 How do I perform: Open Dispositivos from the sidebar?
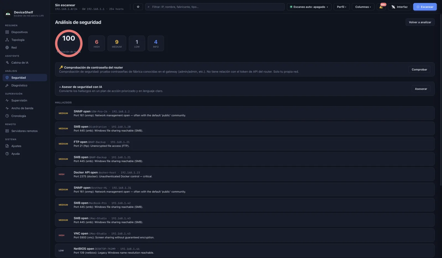tap(25, 32)
